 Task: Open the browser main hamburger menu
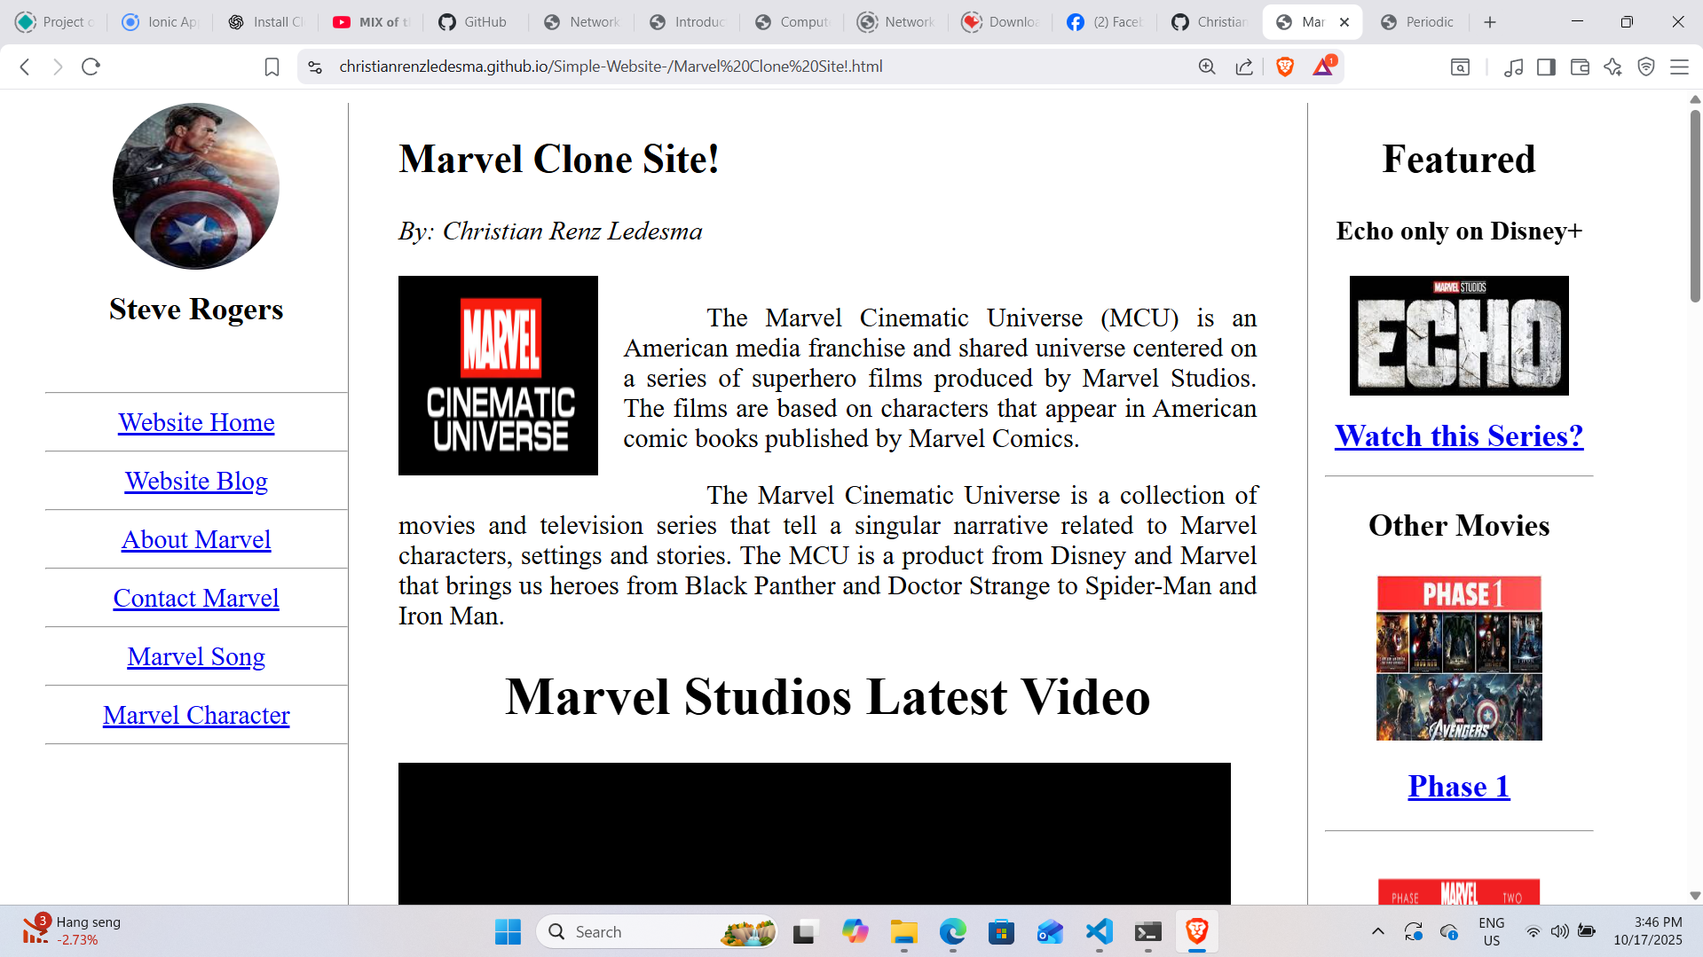click(x=1679, y=67)
